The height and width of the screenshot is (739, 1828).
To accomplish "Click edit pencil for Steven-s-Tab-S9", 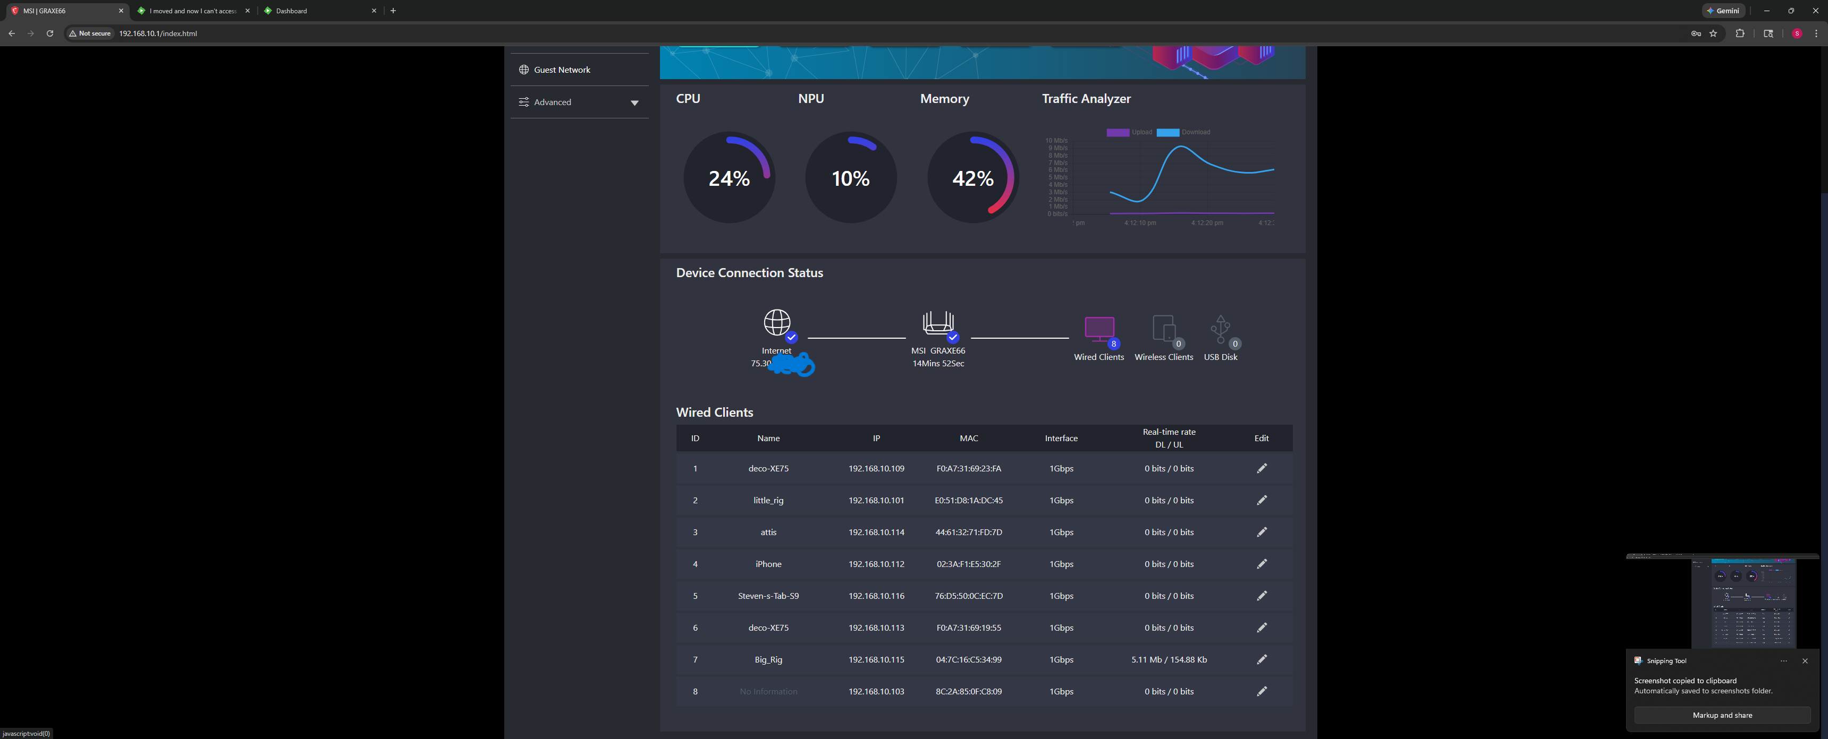I will point(1261,596).
